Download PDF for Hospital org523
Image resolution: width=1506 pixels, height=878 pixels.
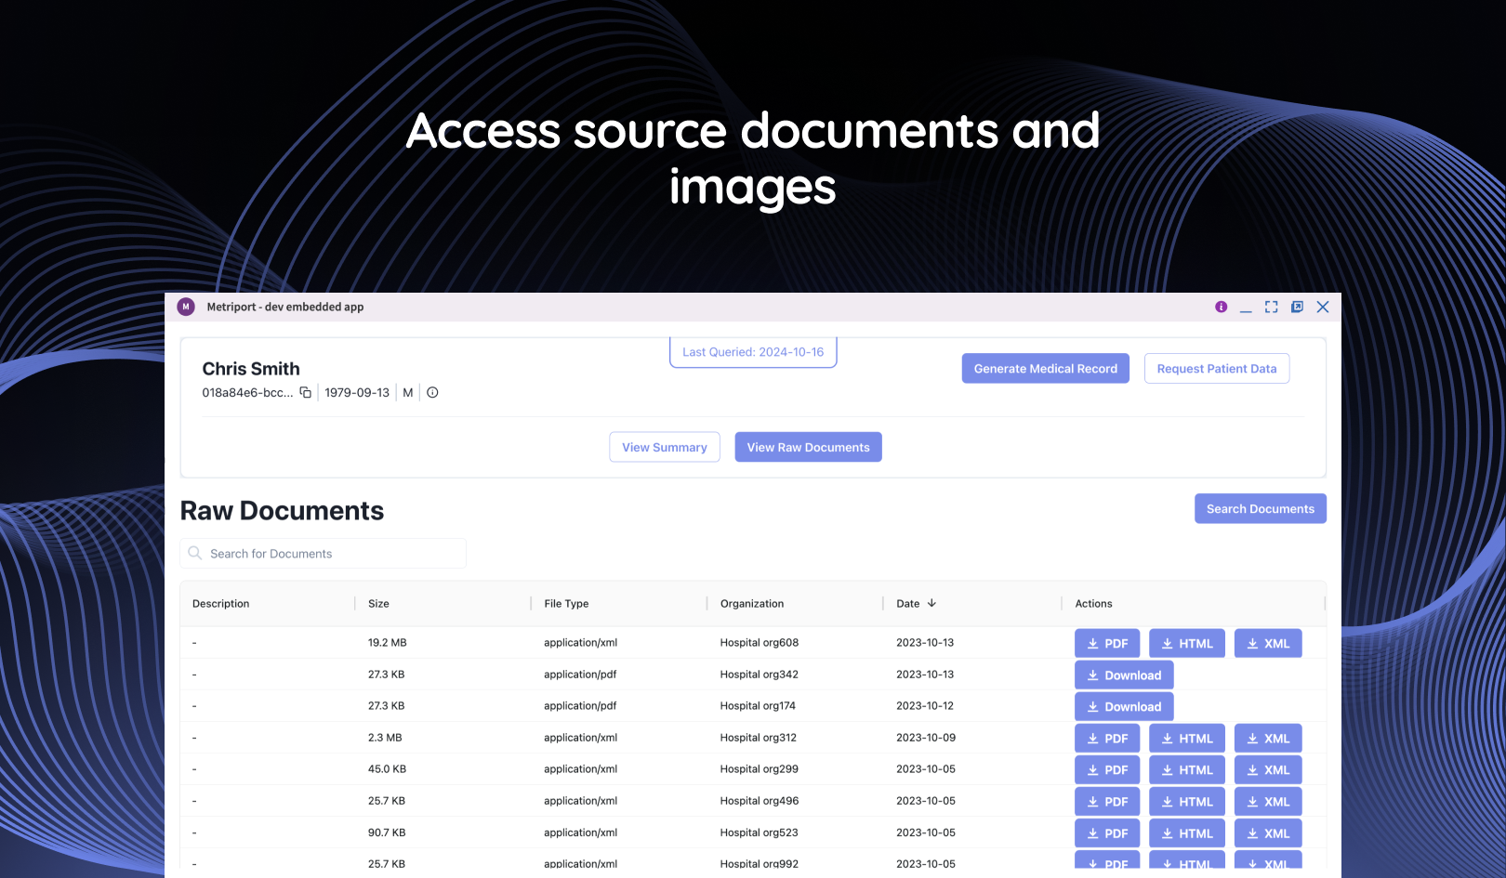coord(1107,832)
